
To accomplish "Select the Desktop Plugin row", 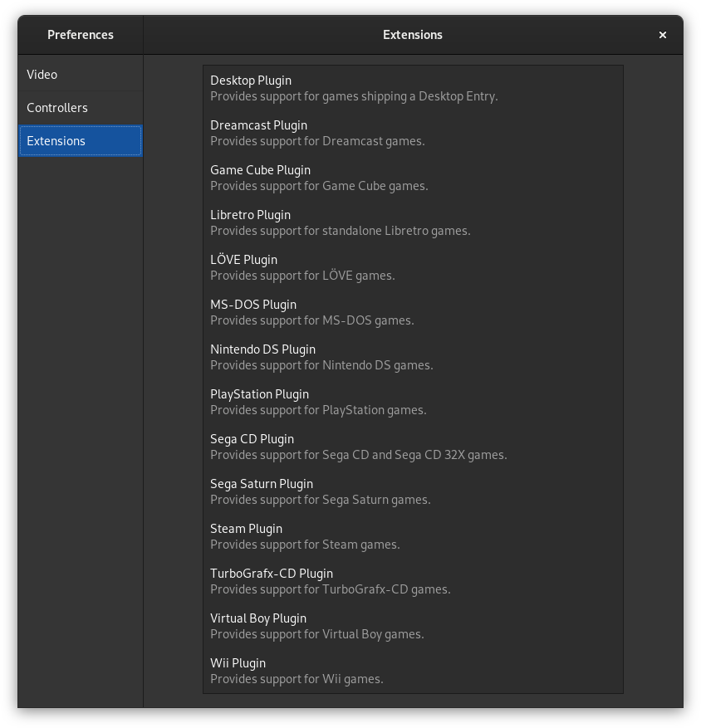I will tap(413, 88).
